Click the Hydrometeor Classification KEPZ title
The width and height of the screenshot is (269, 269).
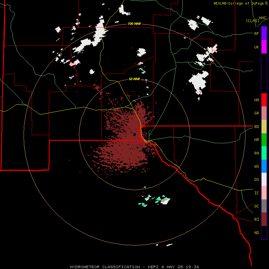134,267
